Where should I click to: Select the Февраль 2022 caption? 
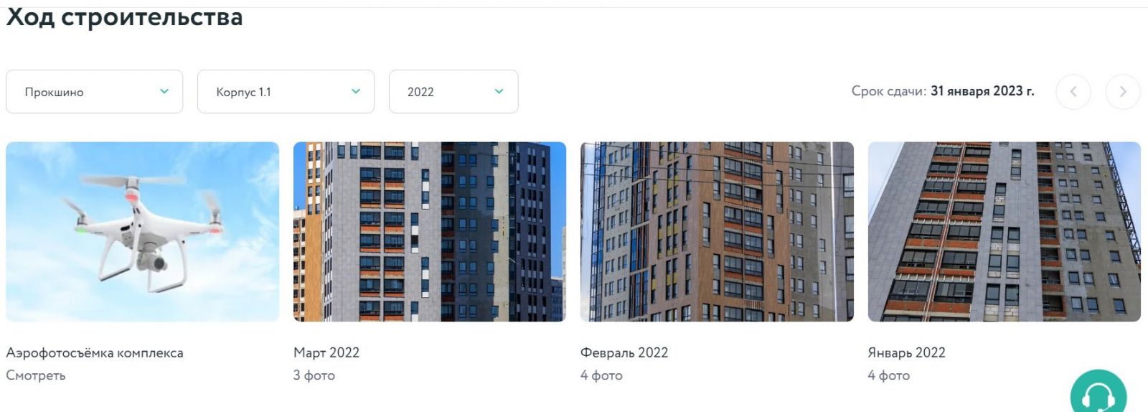[x=624, y=352]
